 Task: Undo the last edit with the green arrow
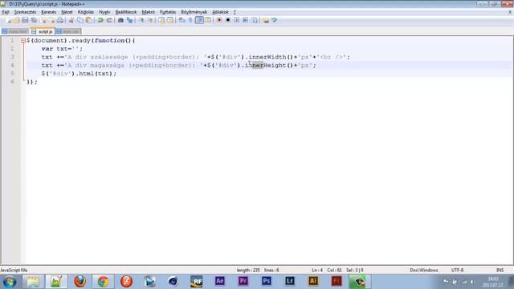(x=100, y=20)
